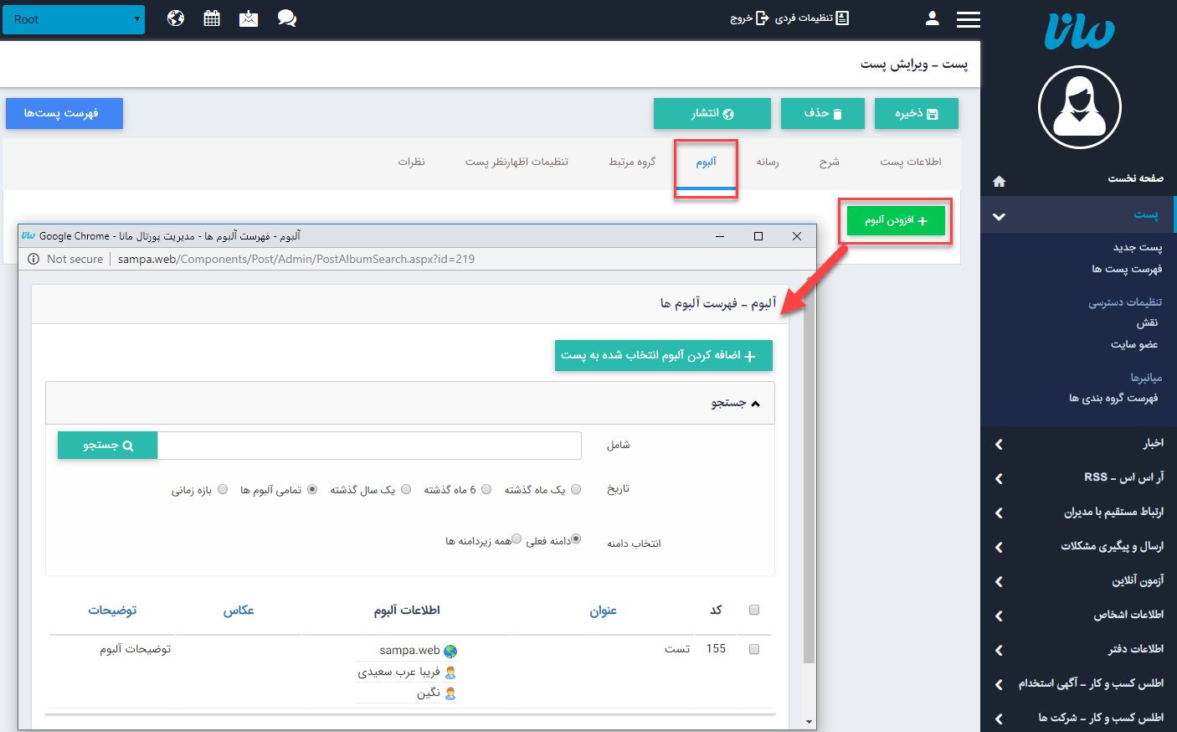Open the chat bubbles icon
1177x732 pixels.
point(287,18)
